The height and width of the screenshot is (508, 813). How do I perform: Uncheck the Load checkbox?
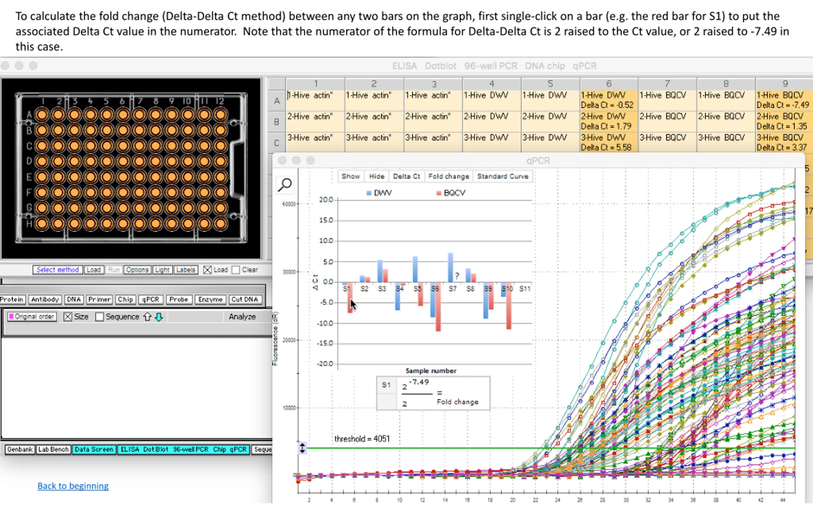208,270
